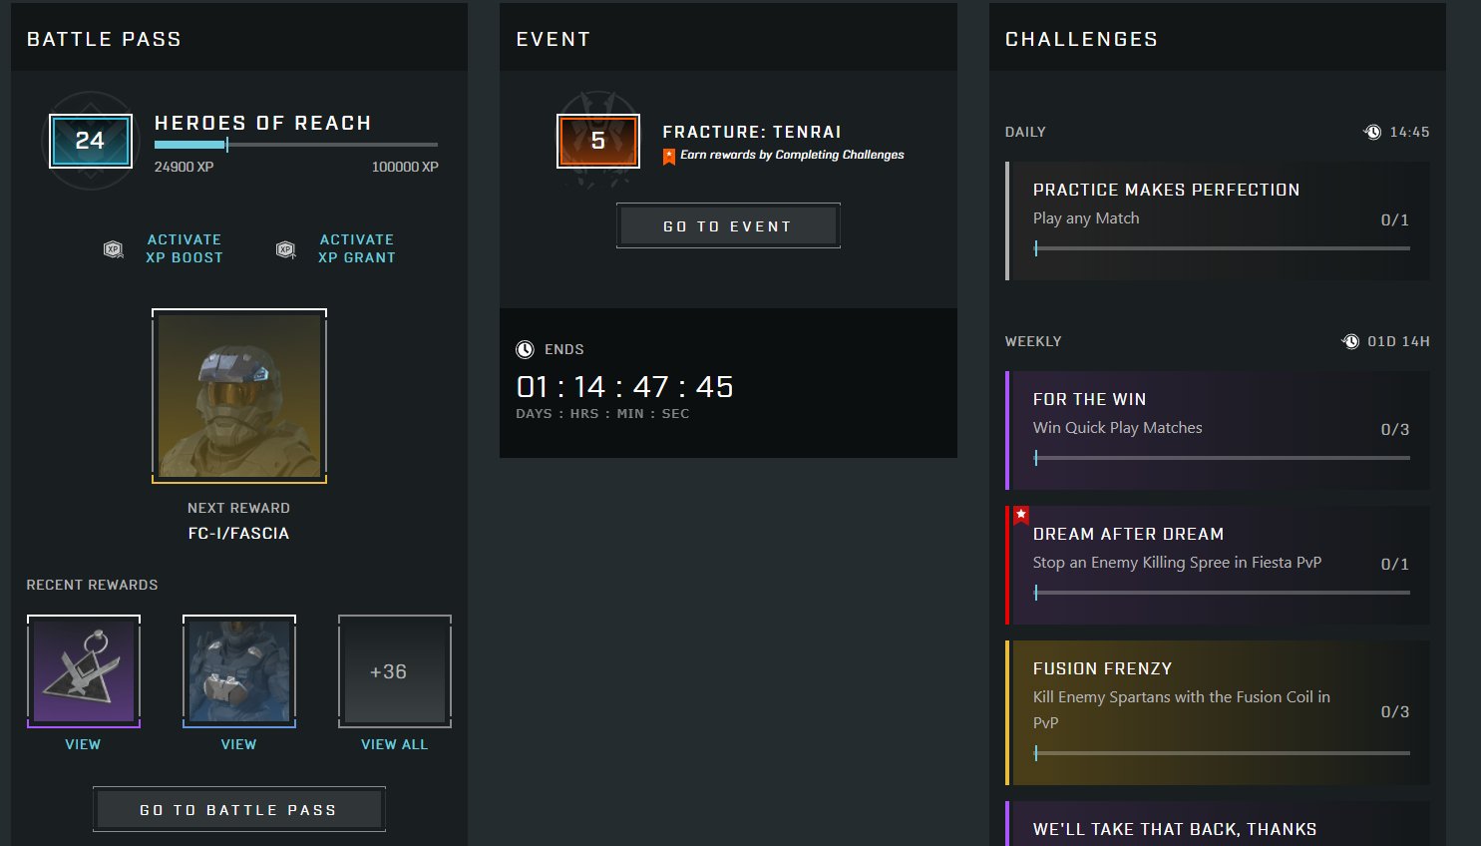Select the For The Win challenge title
1481x846 pixels.
coord(1089,399)
